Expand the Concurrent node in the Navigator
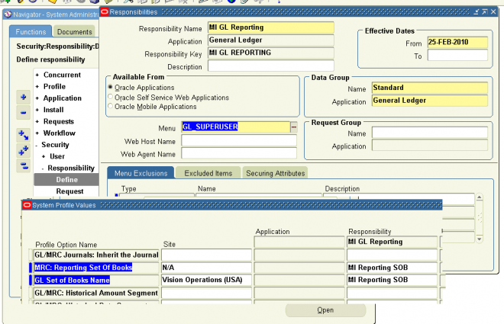 click(x=37, y=75)
